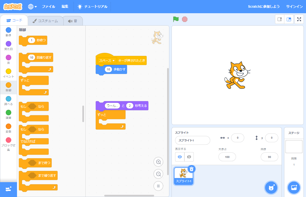Select the イベント yellow category
This screenshot has height=197, width=306.
click(9, 73)
